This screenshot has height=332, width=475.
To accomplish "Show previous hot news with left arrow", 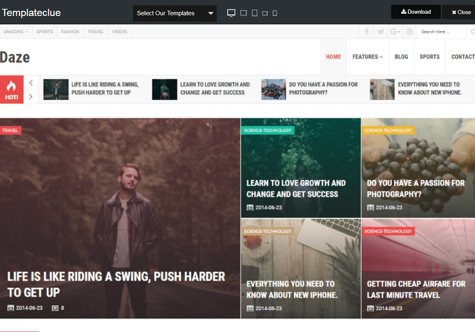I will coord(31,82).
